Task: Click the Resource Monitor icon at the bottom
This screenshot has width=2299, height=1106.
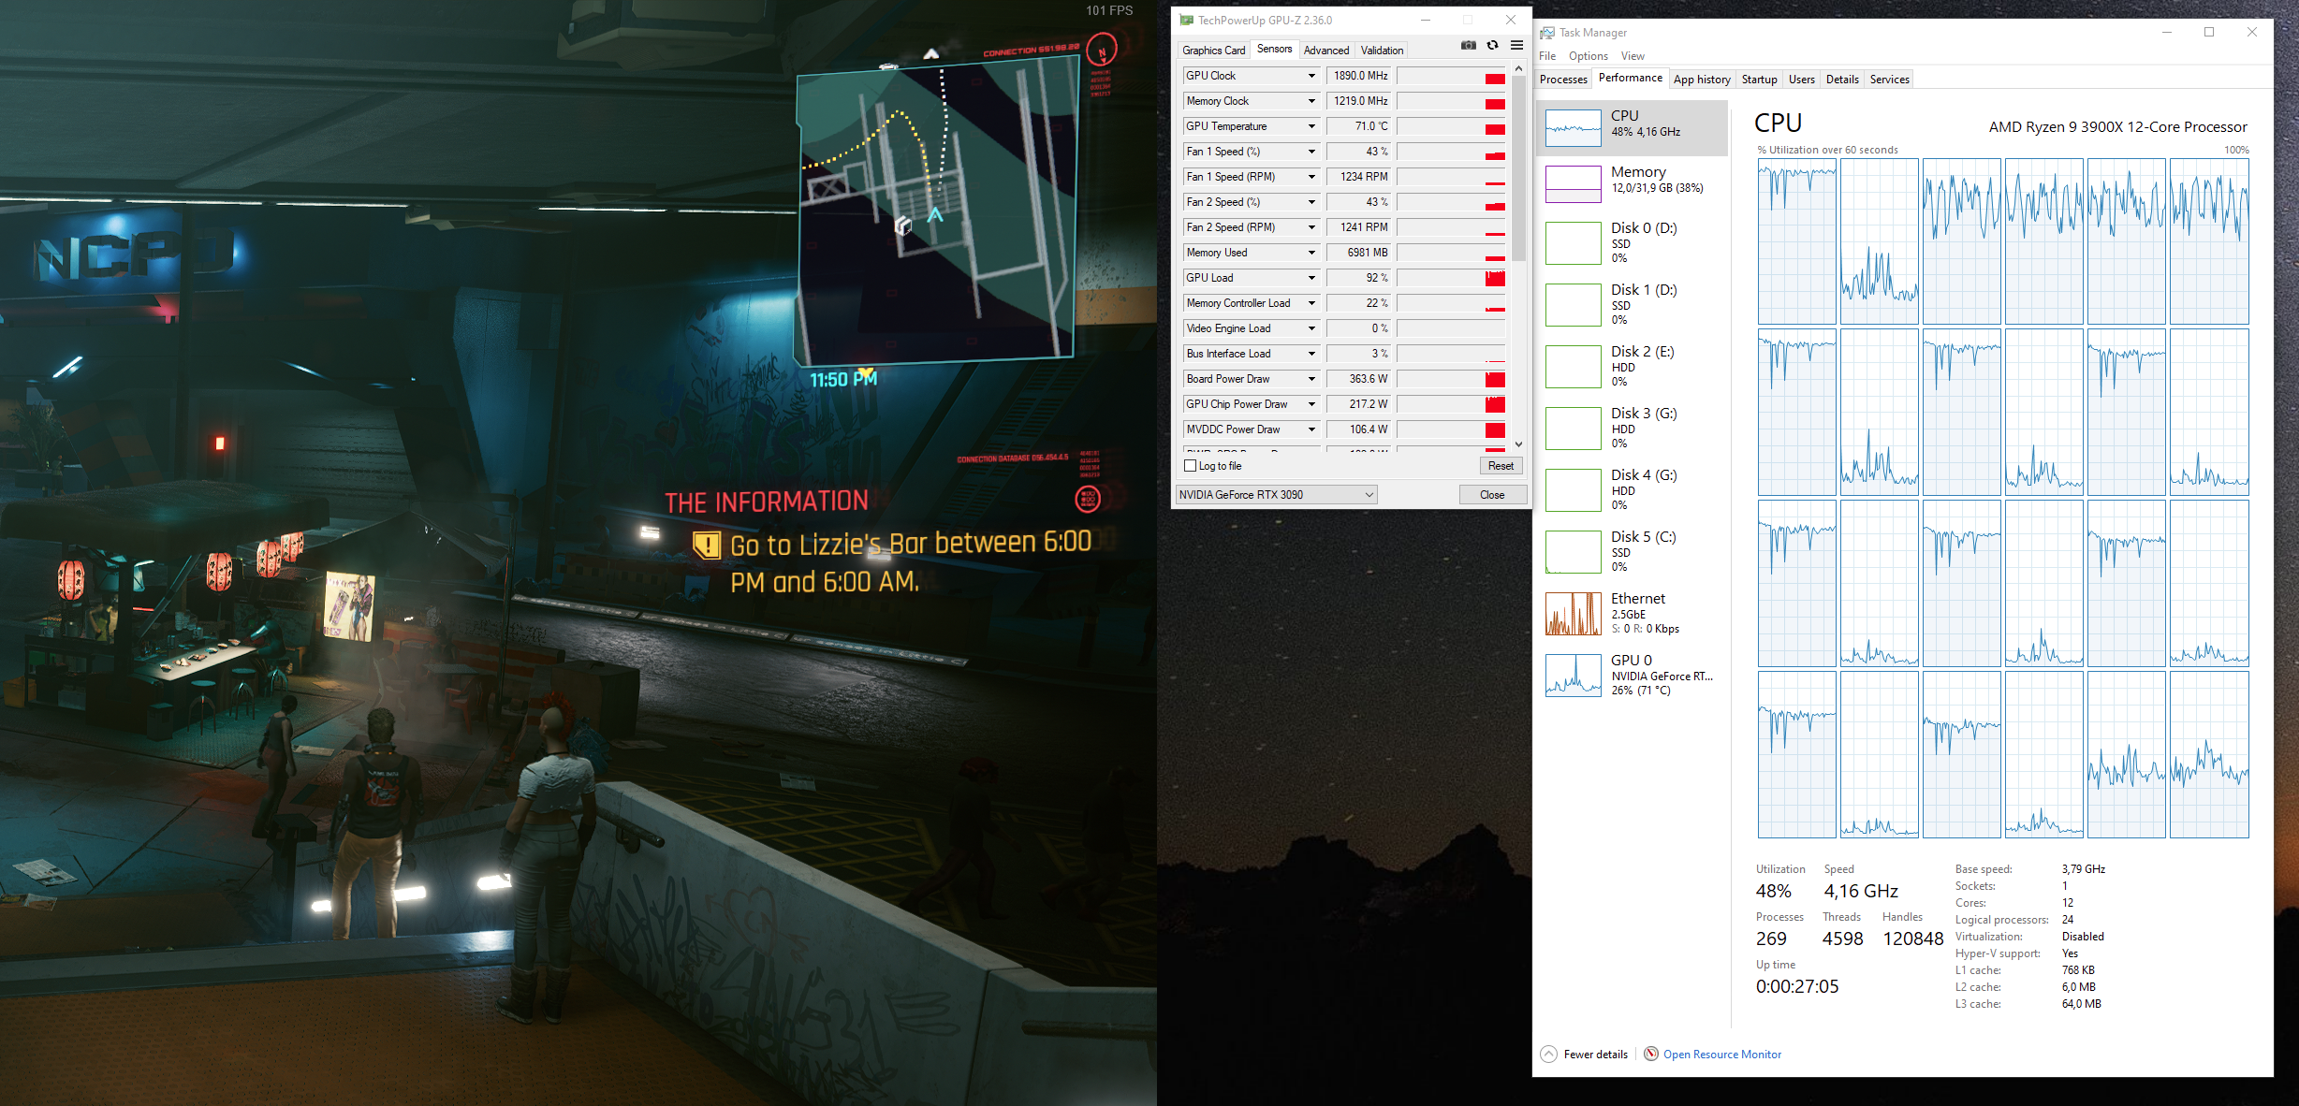Action: 1651,1054
